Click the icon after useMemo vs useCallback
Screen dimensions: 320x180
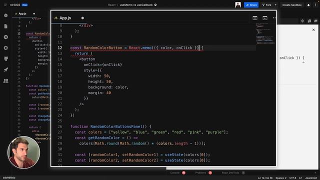[155, 5]
